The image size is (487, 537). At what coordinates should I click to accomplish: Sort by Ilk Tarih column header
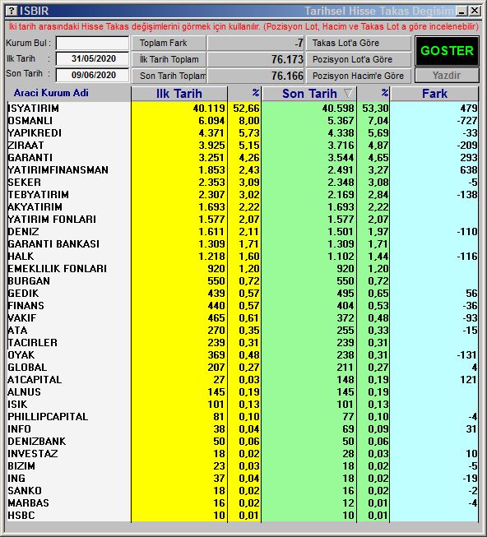pyautogui.click(x=179, y=94)
